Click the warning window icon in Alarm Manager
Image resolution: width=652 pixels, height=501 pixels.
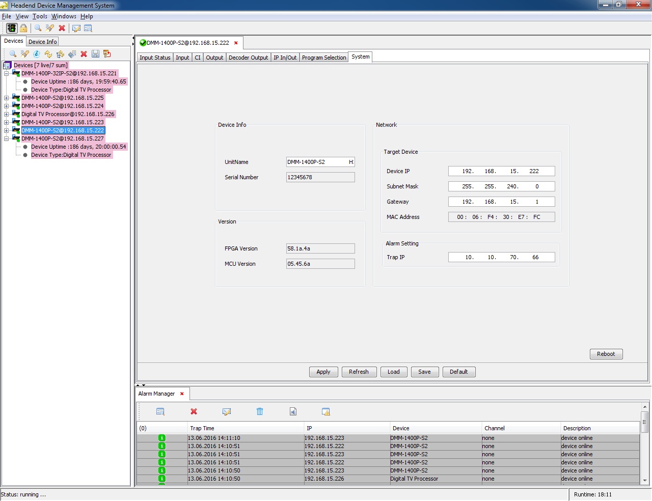[326, 411]
